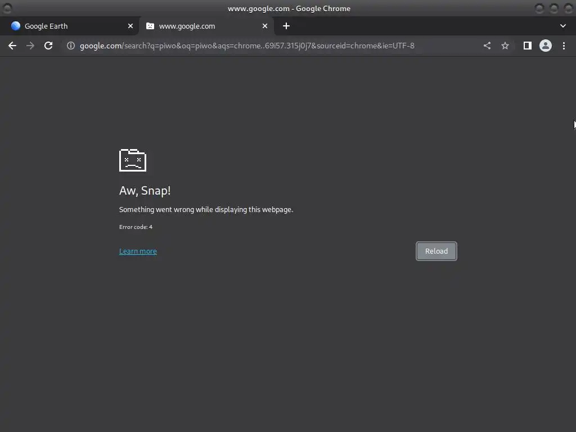Viewport: 576px width, 432px height.
Task: Click the 'Something went wrong' message
Action: pyautogui.click(x=206, y=209)
